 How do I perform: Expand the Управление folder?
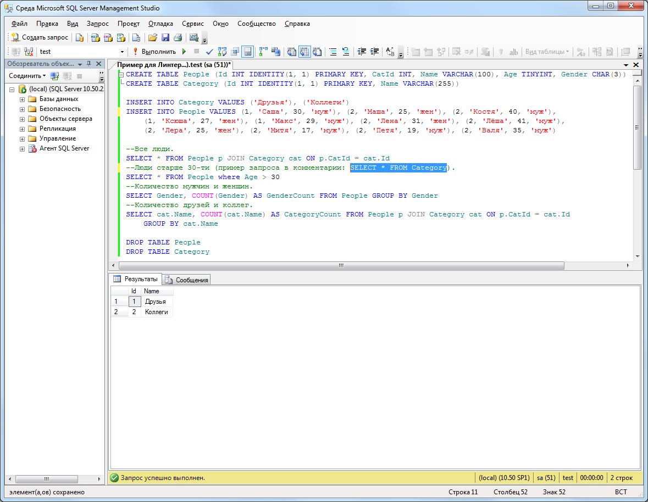point(22,139)
